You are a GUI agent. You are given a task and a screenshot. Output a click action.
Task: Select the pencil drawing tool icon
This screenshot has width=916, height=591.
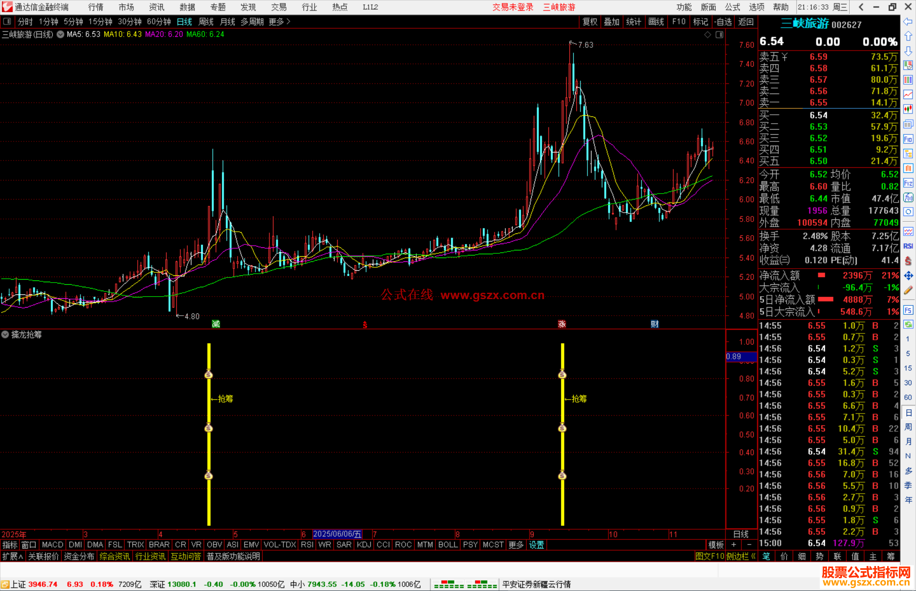pos(908,291)
